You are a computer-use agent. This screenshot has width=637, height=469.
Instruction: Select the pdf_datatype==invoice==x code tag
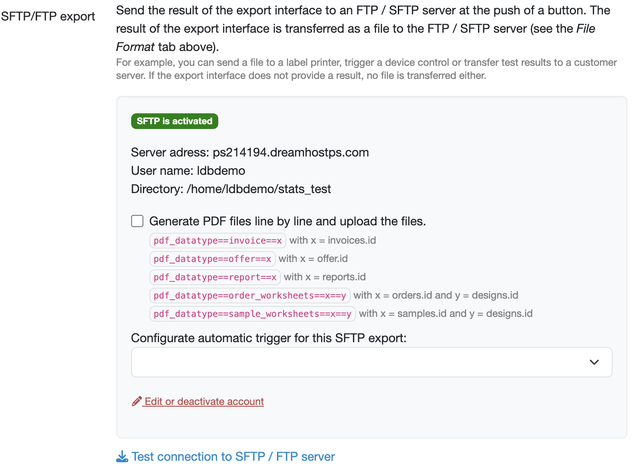click(217, 241)
